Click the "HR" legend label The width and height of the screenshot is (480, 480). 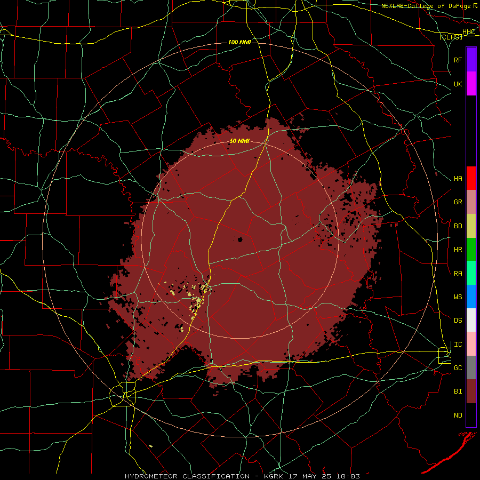[458, 250]
